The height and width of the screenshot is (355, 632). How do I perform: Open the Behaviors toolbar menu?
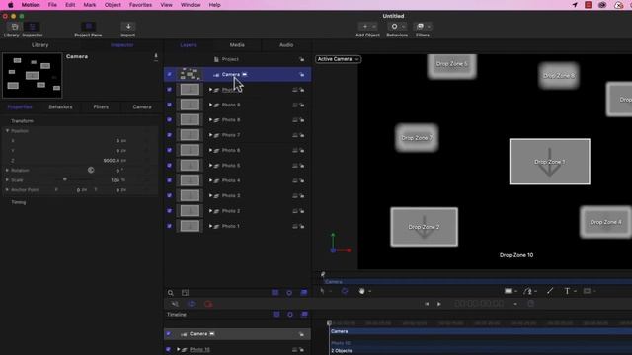pyautogui.click(x=397, y=27)
